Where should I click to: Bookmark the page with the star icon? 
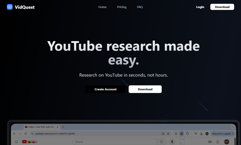168,134
